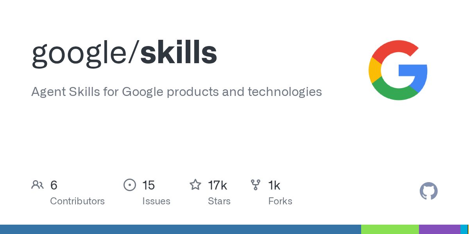
Task: Click the Forks label
Action: point(280,201)
